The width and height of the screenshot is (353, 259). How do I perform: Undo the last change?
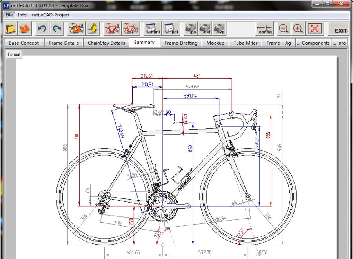[x=43, y=29]
